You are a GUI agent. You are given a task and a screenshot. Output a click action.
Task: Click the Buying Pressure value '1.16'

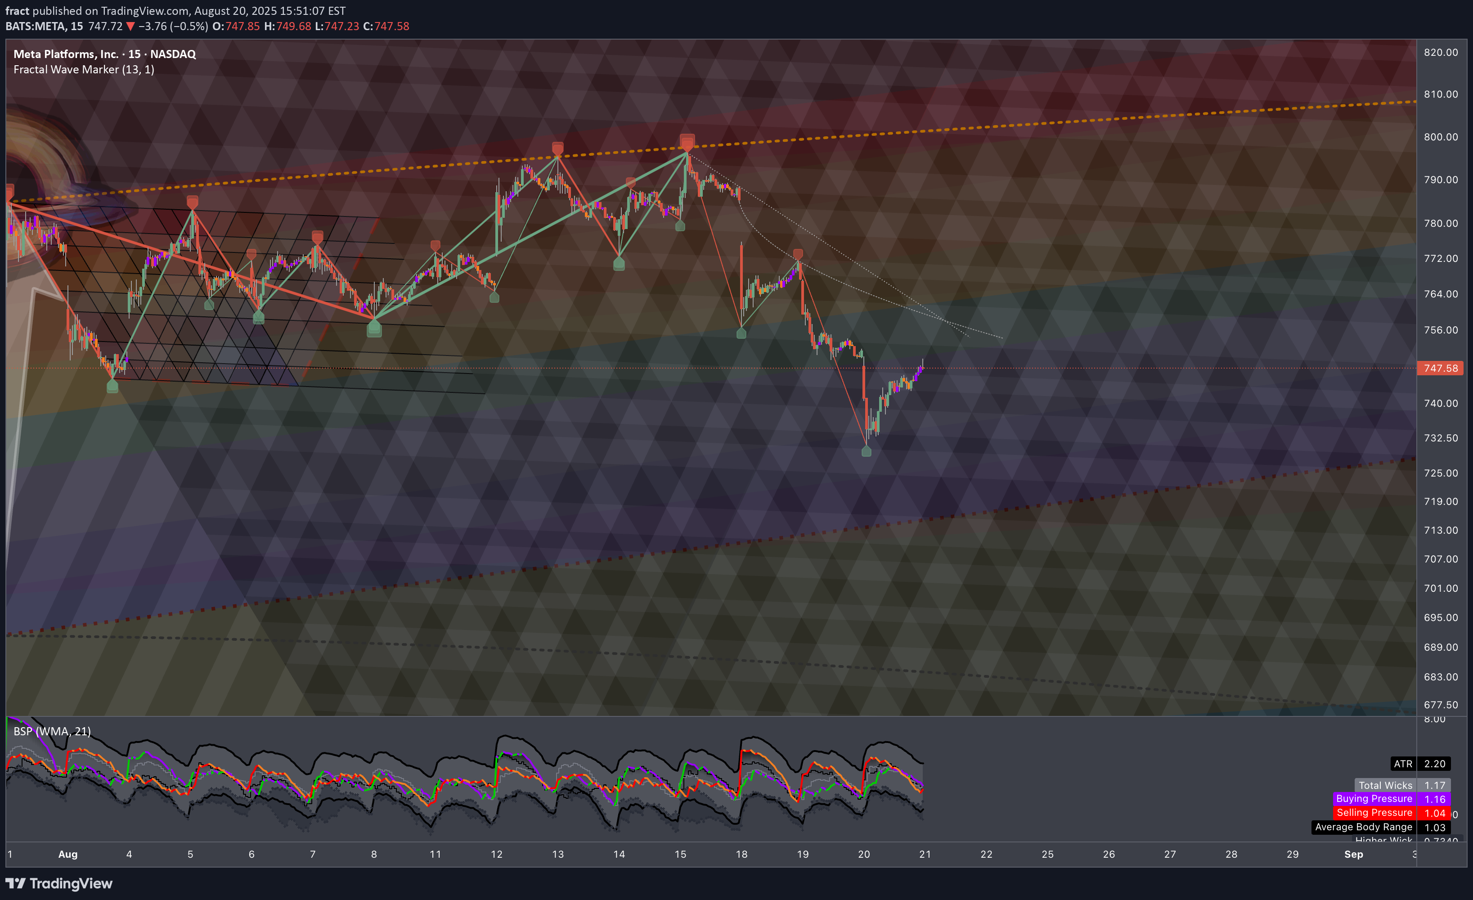point(1434,799)
